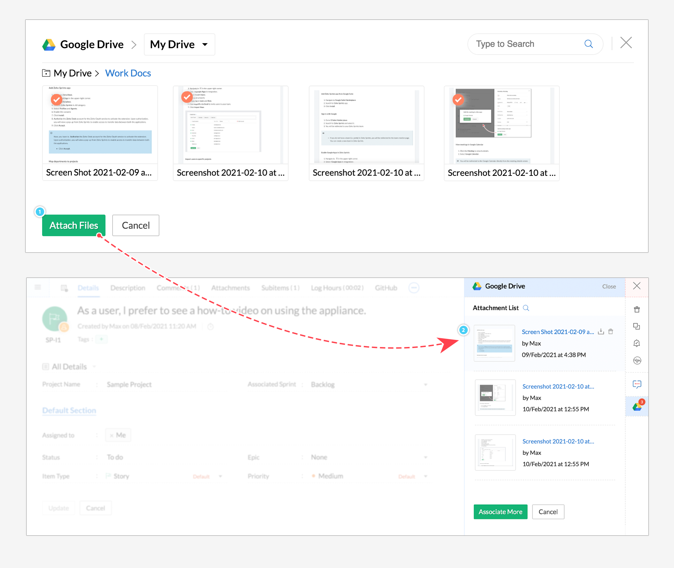
Task: Deselect the second Screenshot 2021-02-10 file checkmark
Action: 187,97
